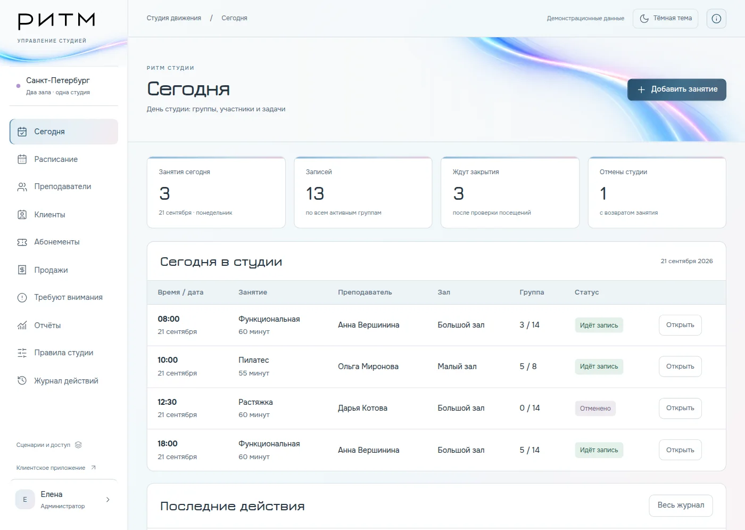Open the 10:00 Пилатес class
The width and height of the screenshot is (745, 530).
click(x=680, y=366)
